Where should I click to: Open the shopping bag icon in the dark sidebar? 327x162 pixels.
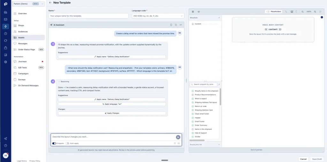(6, 48)
